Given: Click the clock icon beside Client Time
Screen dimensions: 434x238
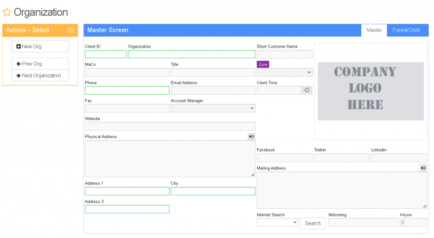Looking at the screenshot, I should 307,90.
